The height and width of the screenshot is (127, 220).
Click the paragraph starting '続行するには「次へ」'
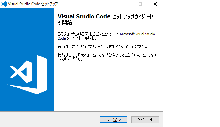[x=107, y=57]
